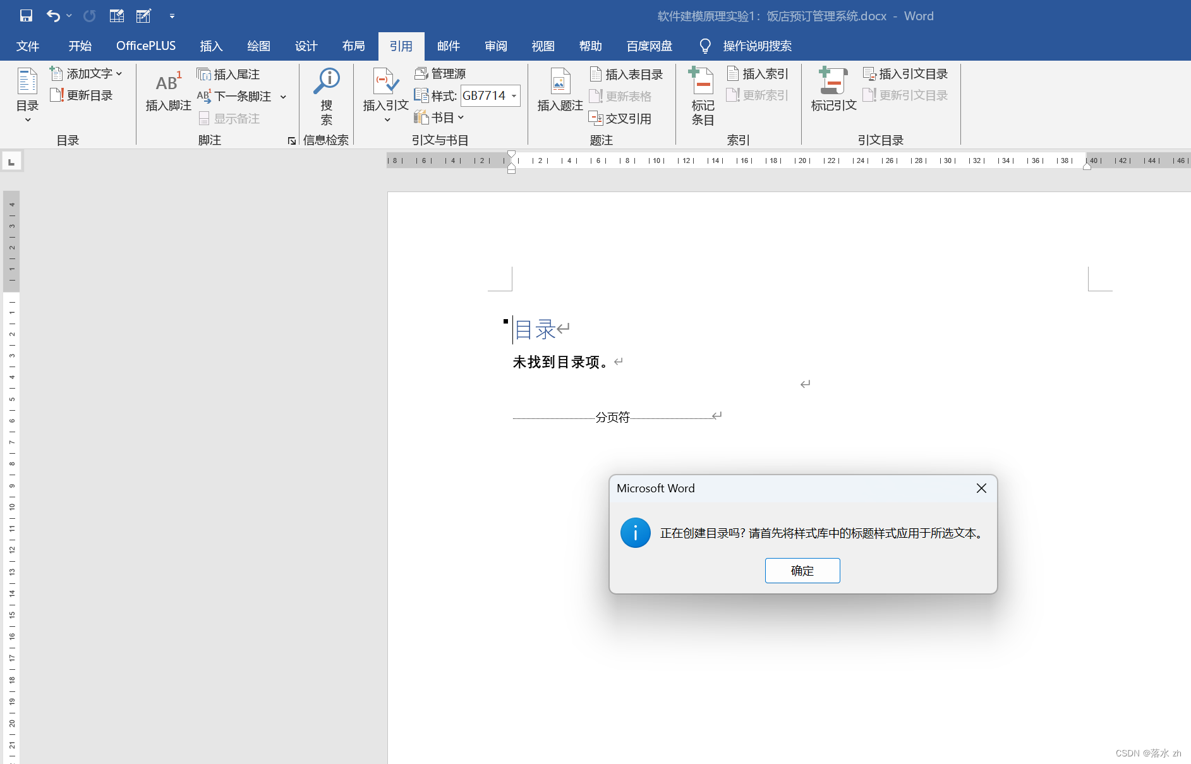Open the GB7714 citation style combo box

coord(490,96)
